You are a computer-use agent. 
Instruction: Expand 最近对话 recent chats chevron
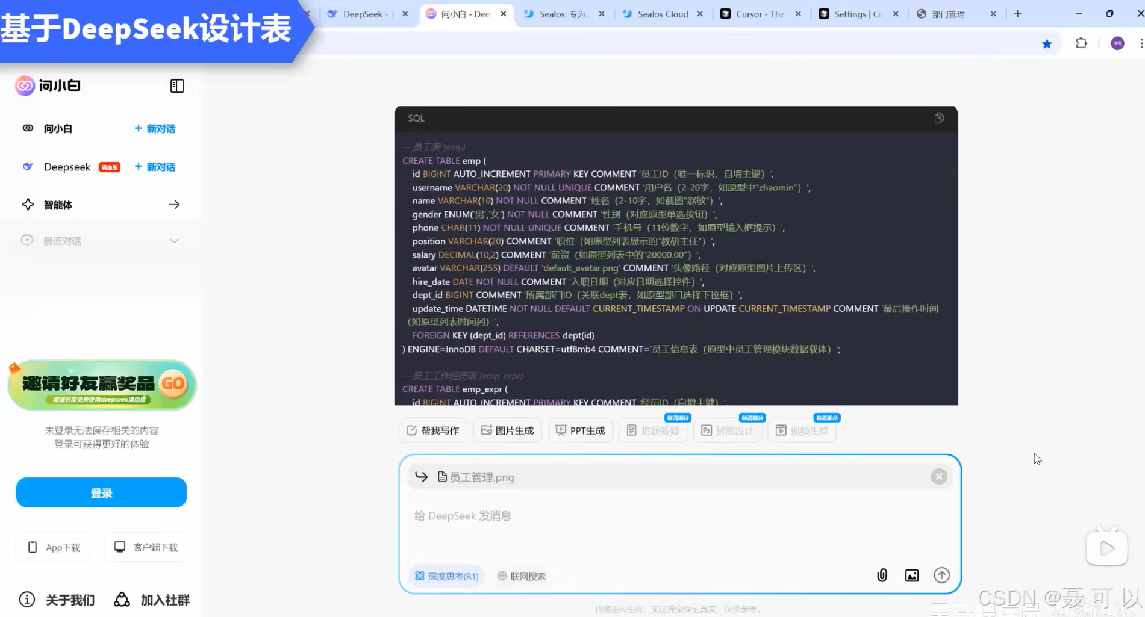[x=174, y=241]
